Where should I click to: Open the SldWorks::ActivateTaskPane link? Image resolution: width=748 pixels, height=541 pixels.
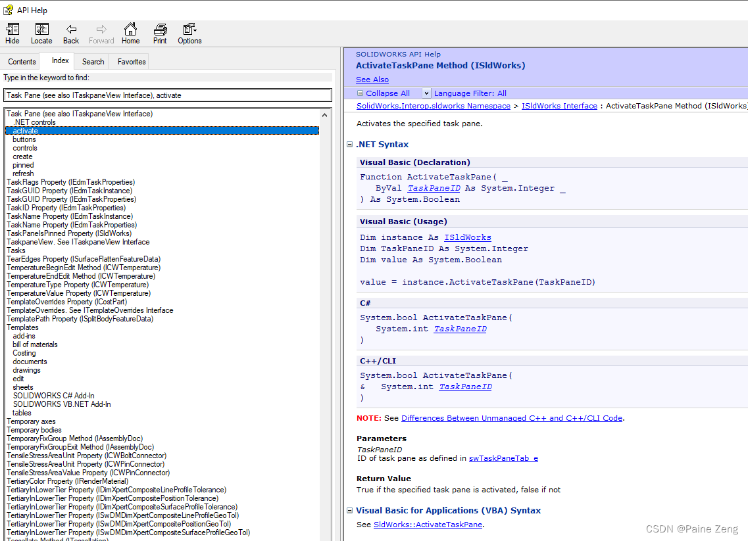click(428, 525)
